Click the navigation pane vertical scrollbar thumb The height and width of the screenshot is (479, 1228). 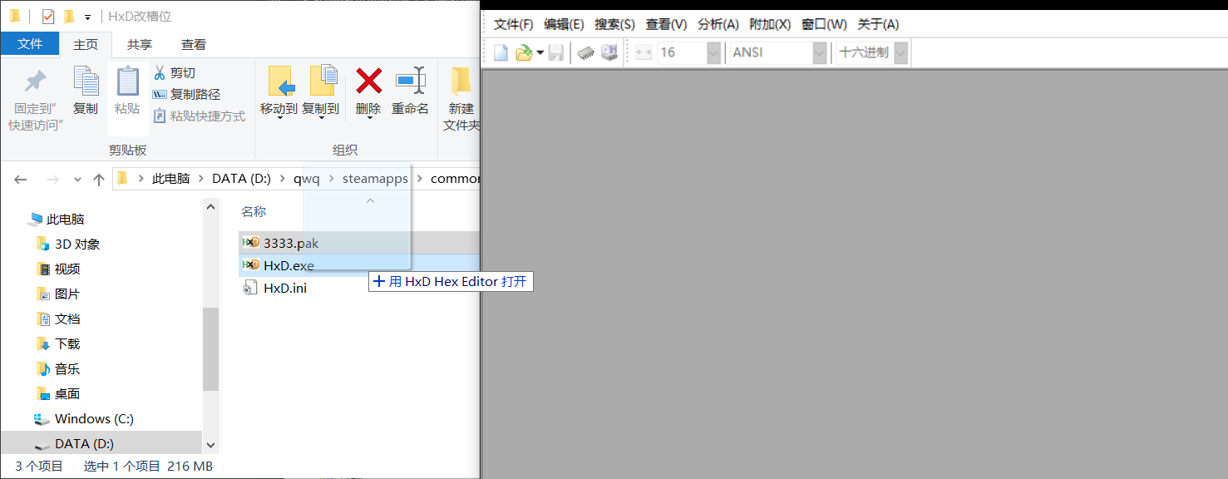pyautogui.click(x=210, y=349)
